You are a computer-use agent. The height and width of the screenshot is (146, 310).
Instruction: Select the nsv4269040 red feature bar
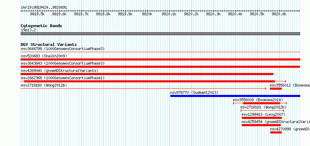(x=147, y=74)
